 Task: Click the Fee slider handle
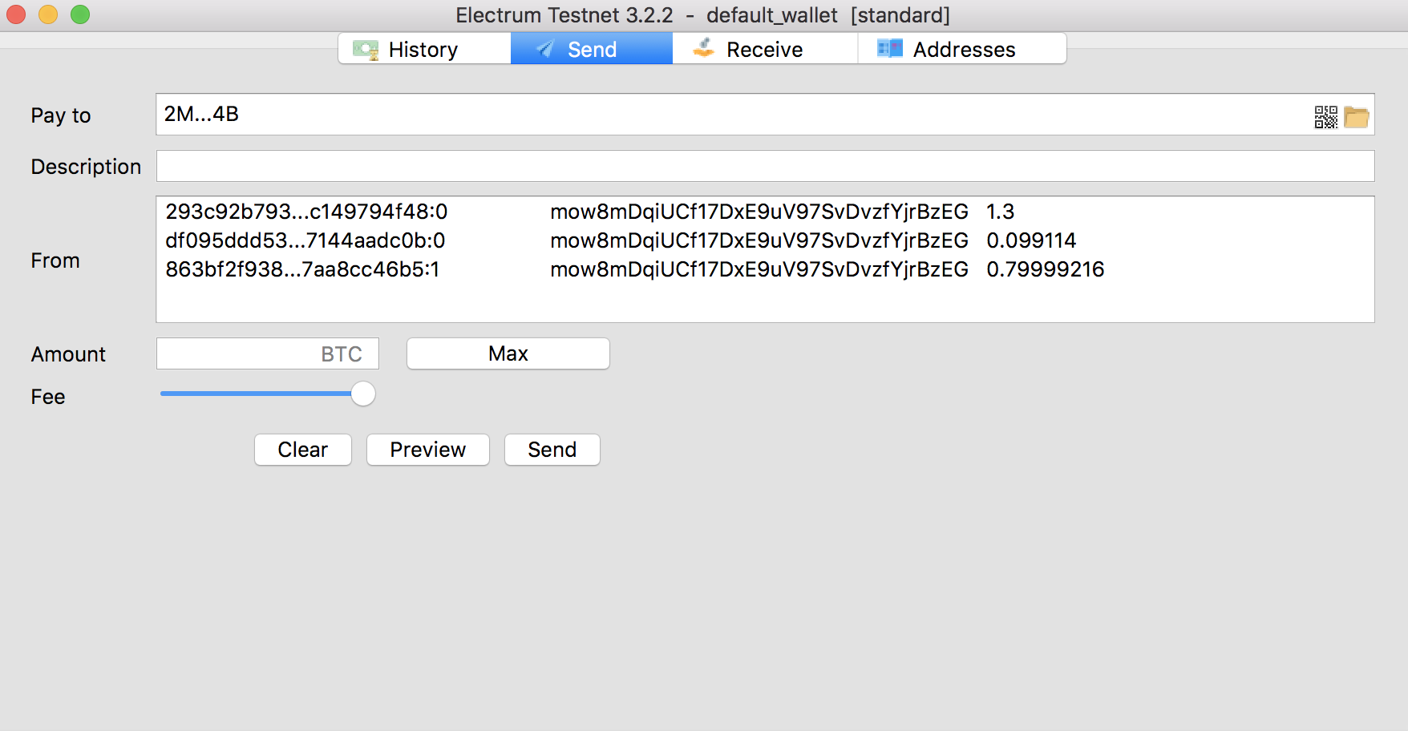point(363,394)
